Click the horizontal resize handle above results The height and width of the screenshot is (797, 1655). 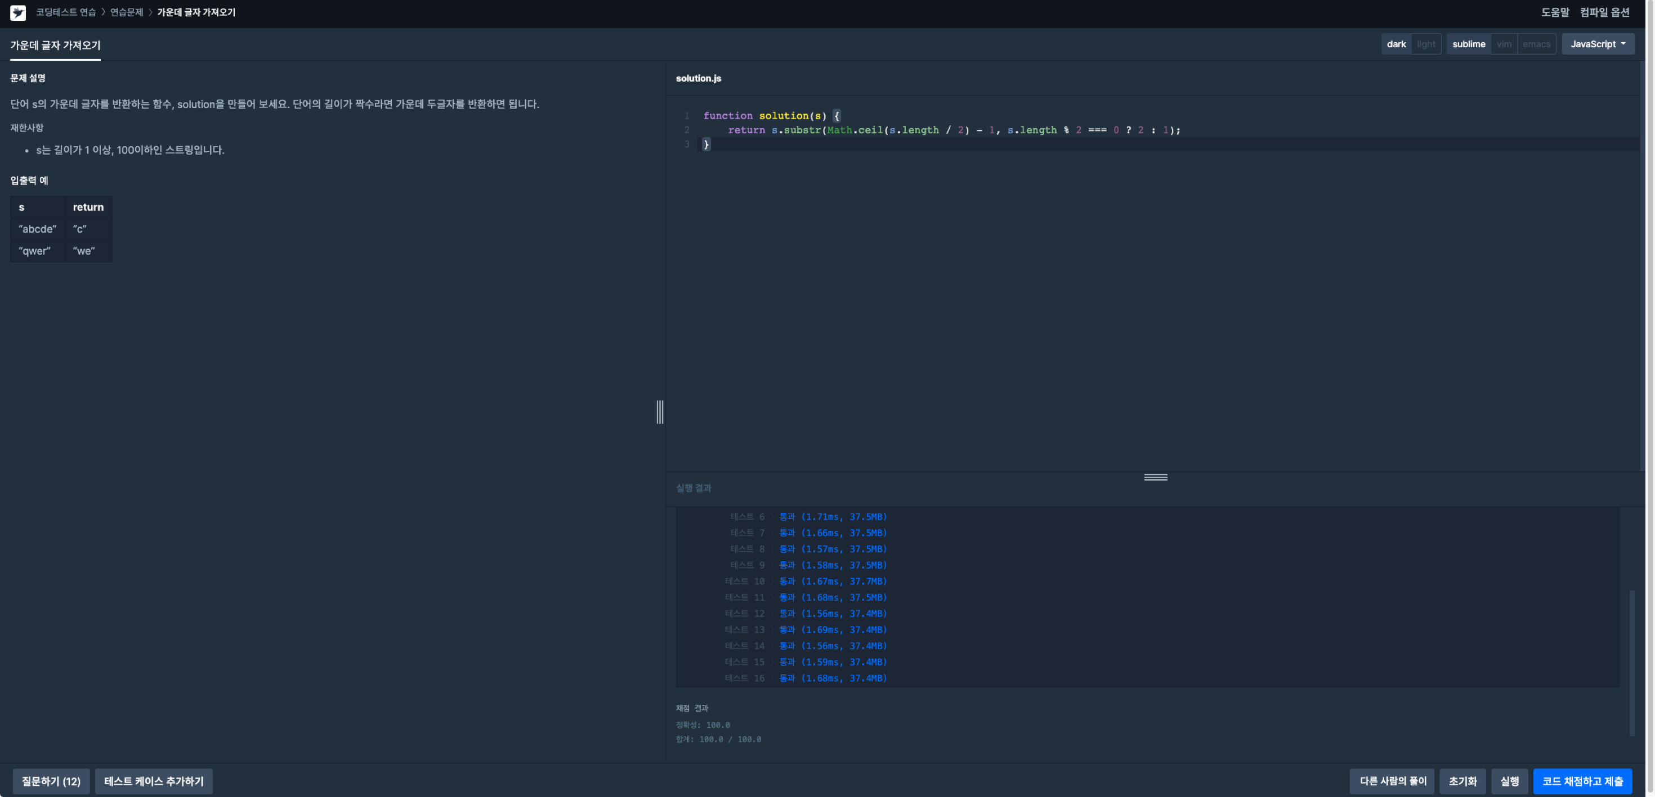[x=1155, y=477]
